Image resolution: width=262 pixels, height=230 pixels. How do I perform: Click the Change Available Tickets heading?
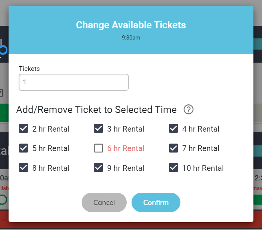pos(131,25)
